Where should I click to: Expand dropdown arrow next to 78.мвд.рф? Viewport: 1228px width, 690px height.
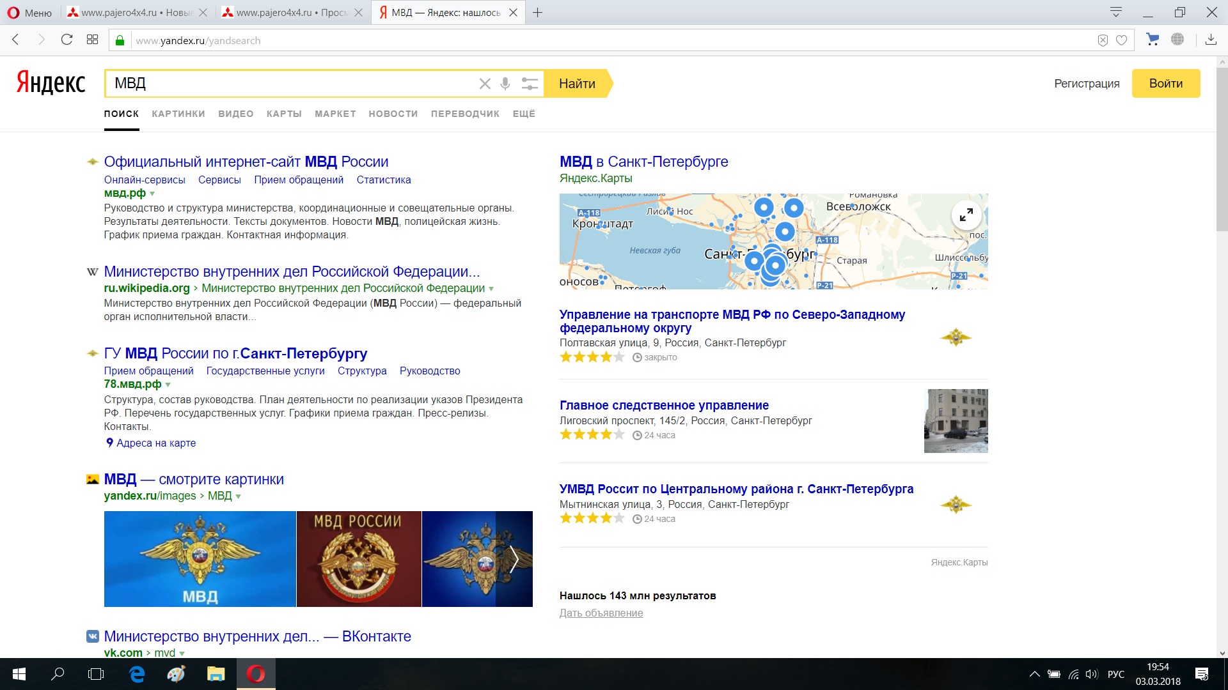[x=168, y=385]
